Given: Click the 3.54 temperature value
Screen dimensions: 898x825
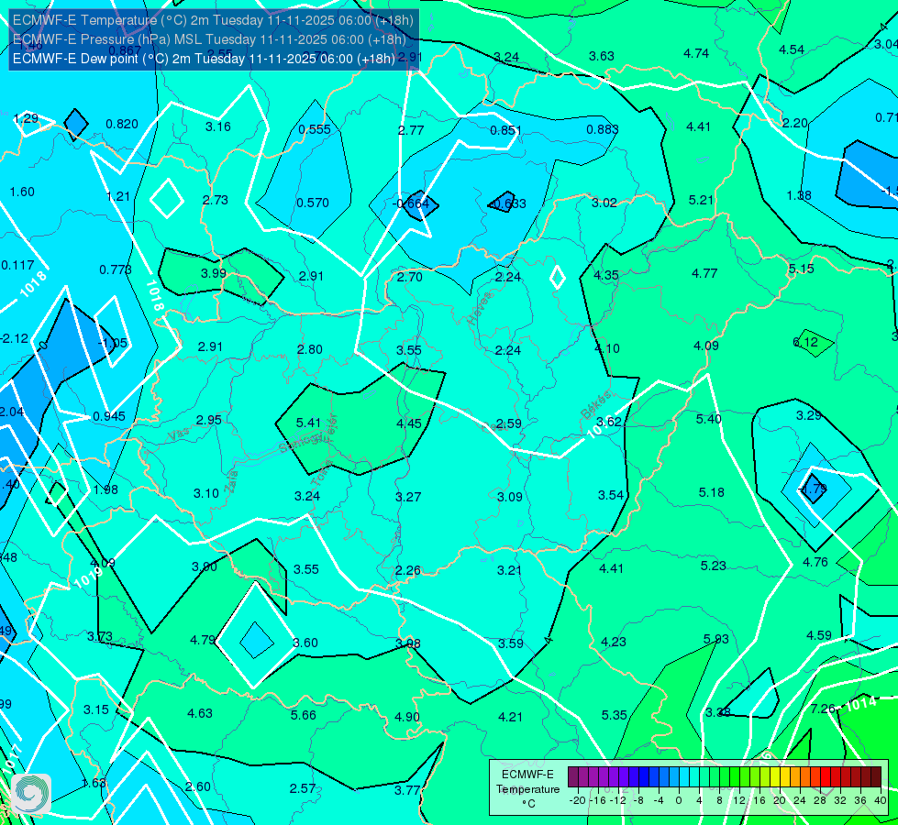Looking at the screenshot, I should pos(611,495).
